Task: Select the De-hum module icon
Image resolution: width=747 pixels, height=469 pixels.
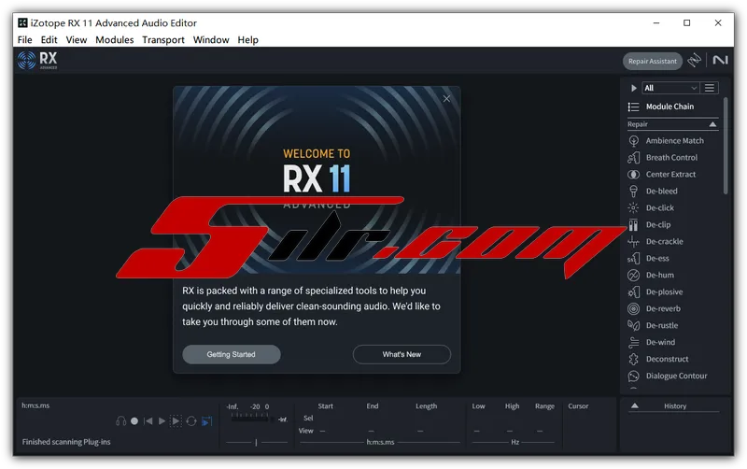Action: point(634,275)
